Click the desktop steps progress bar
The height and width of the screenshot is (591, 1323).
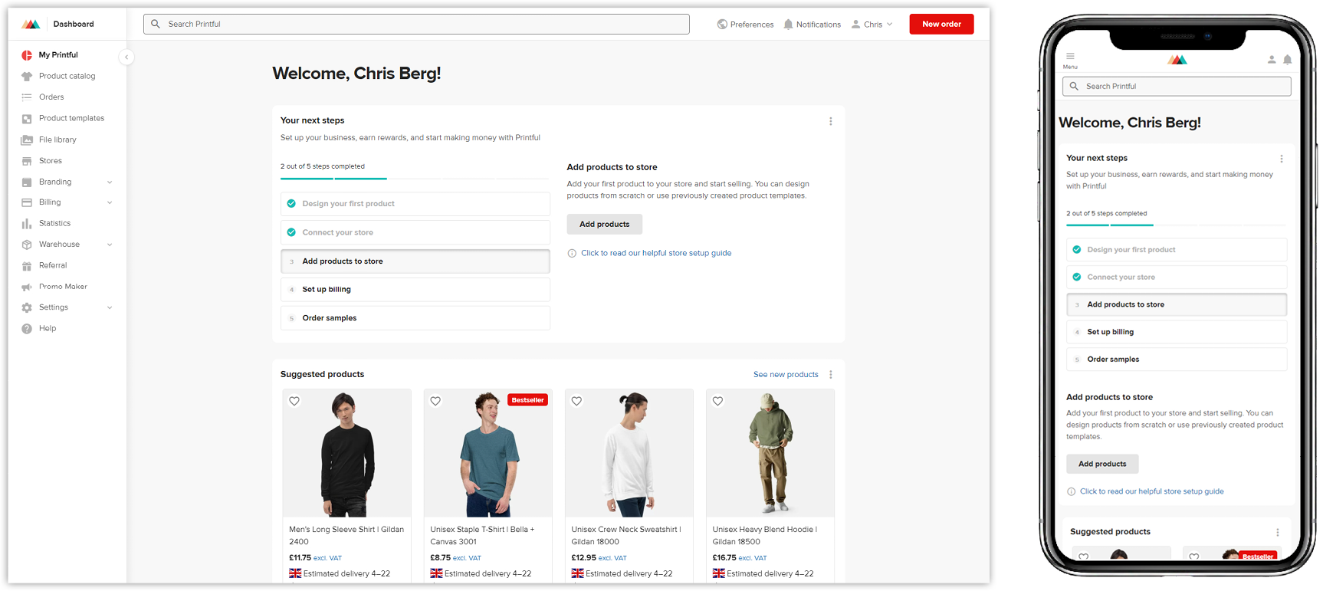click(x=415, y=179)
